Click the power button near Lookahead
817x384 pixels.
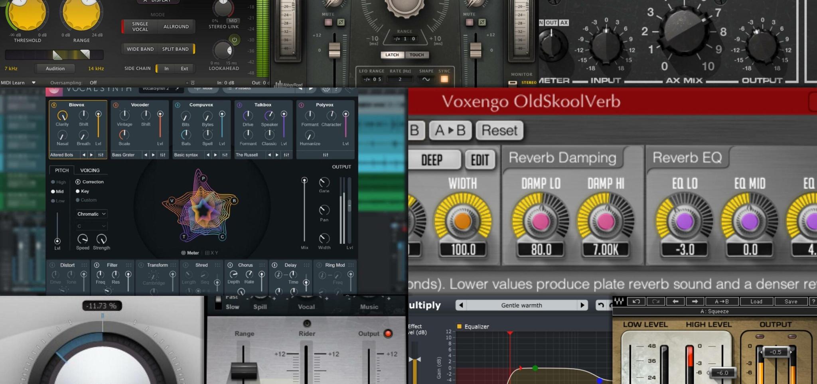point(235,40)
